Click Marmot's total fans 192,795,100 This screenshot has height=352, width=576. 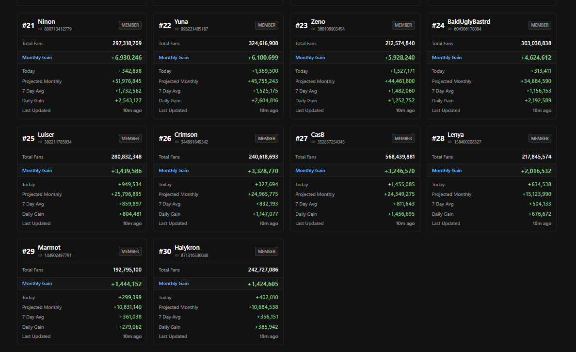127,270
